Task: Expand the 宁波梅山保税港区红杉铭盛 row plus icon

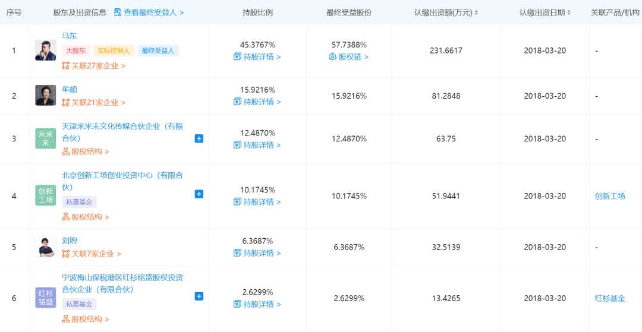Action: click(x=199, y=296)
